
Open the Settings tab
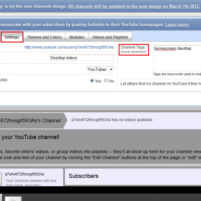point(12,37)
